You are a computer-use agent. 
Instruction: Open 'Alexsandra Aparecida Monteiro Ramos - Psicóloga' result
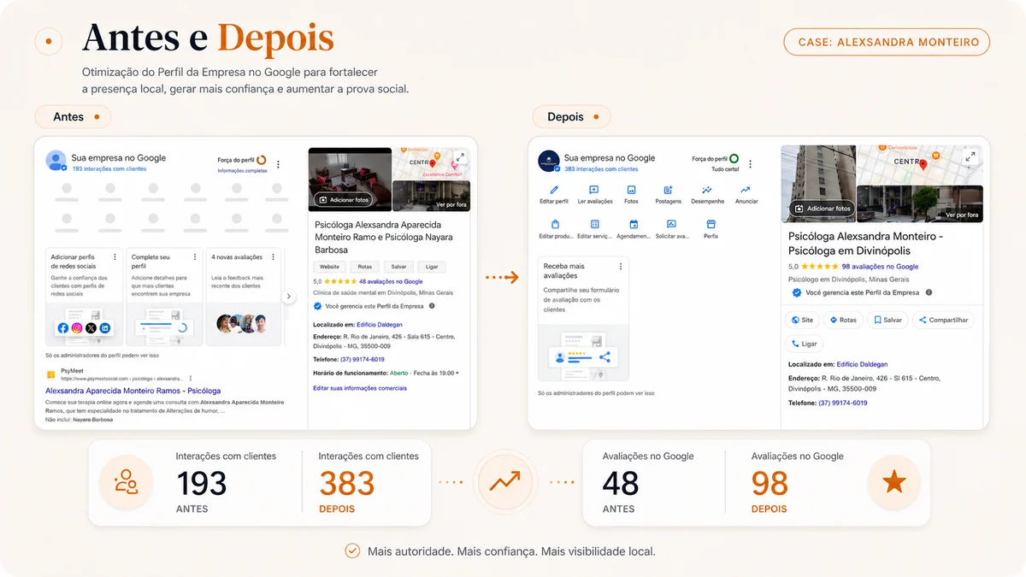point(133,391)
